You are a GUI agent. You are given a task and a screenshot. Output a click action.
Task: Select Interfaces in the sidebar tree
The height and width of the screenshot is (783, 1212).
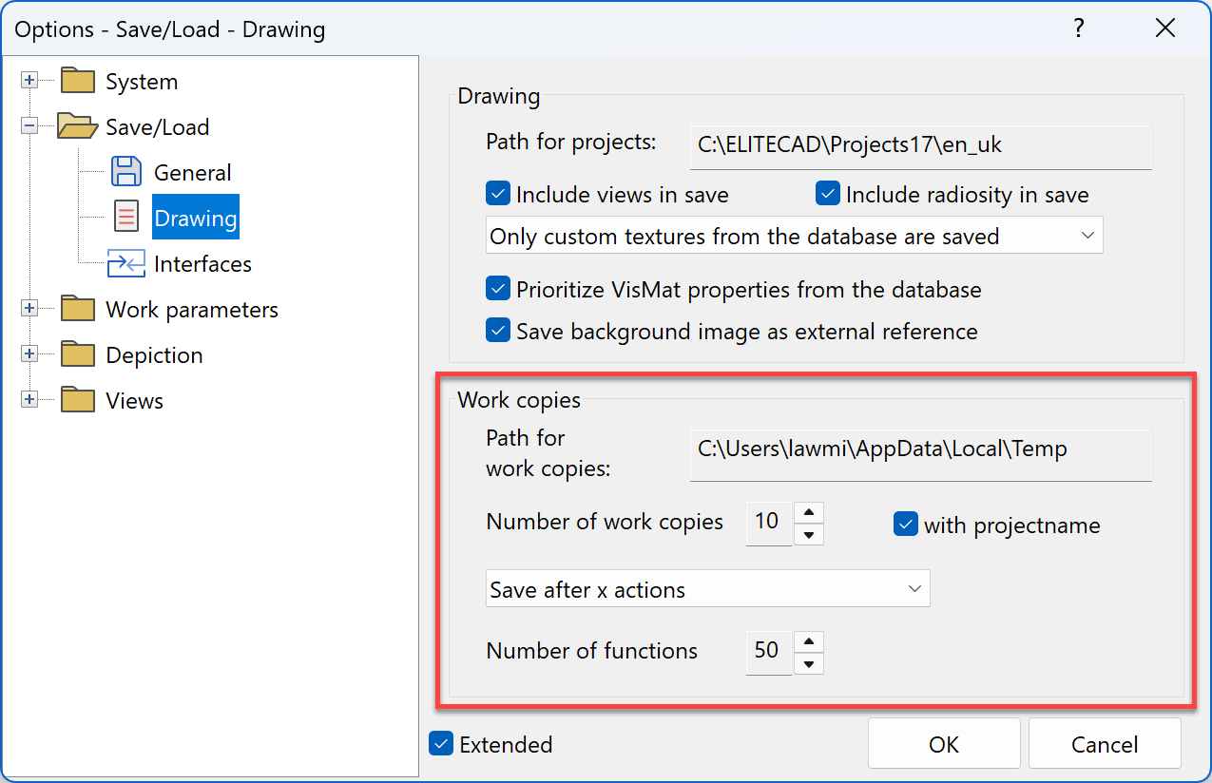[203, 263]
